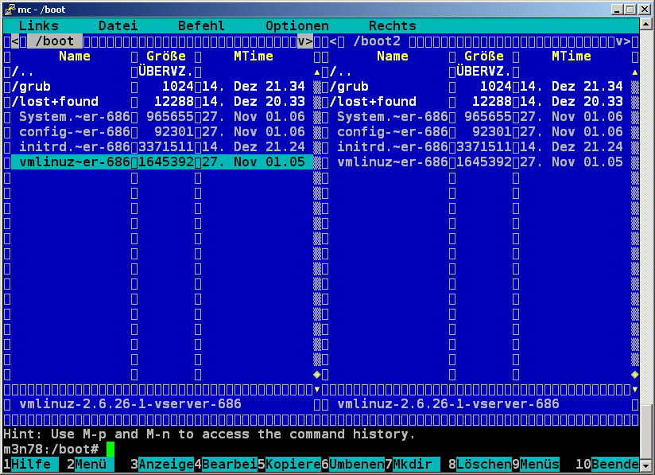Image resolution: width=655 pixels, height=475 pixels.
Task: Open the Datei menu
Action: 118,26
